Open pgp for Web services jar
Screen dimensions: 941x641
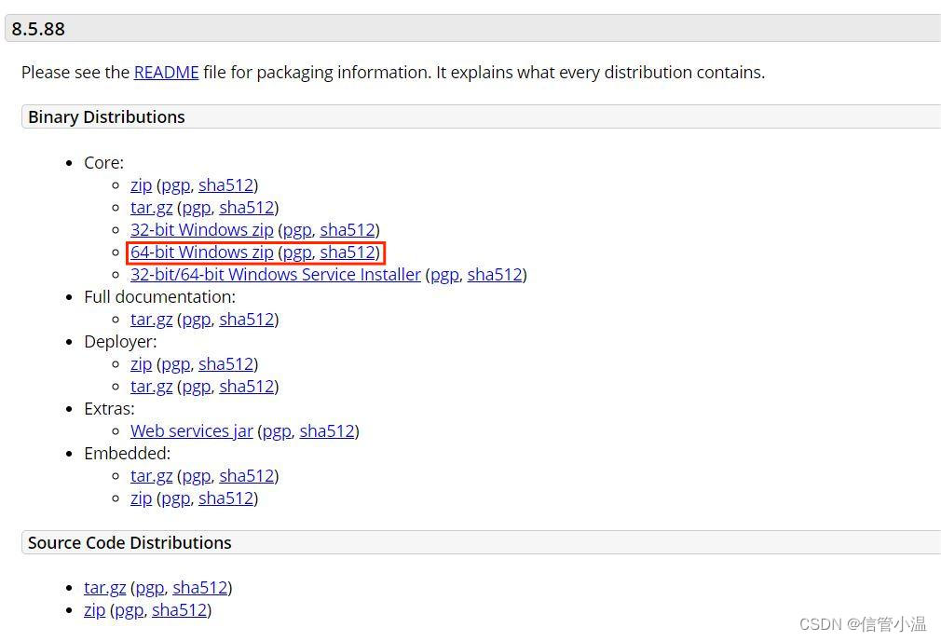(277, 431)
